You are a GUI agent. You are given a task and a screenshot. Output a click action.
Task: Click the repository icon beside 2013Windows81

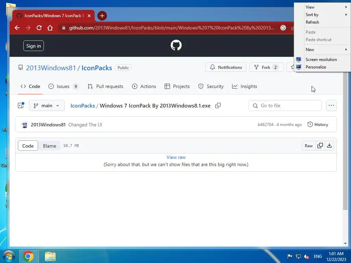pos(21,67)
